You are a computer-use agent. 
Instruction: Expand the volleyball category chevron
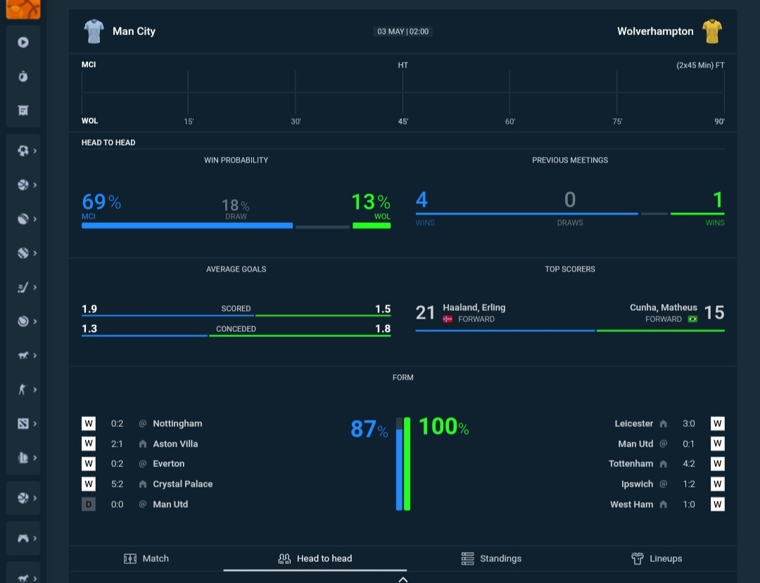35,252
